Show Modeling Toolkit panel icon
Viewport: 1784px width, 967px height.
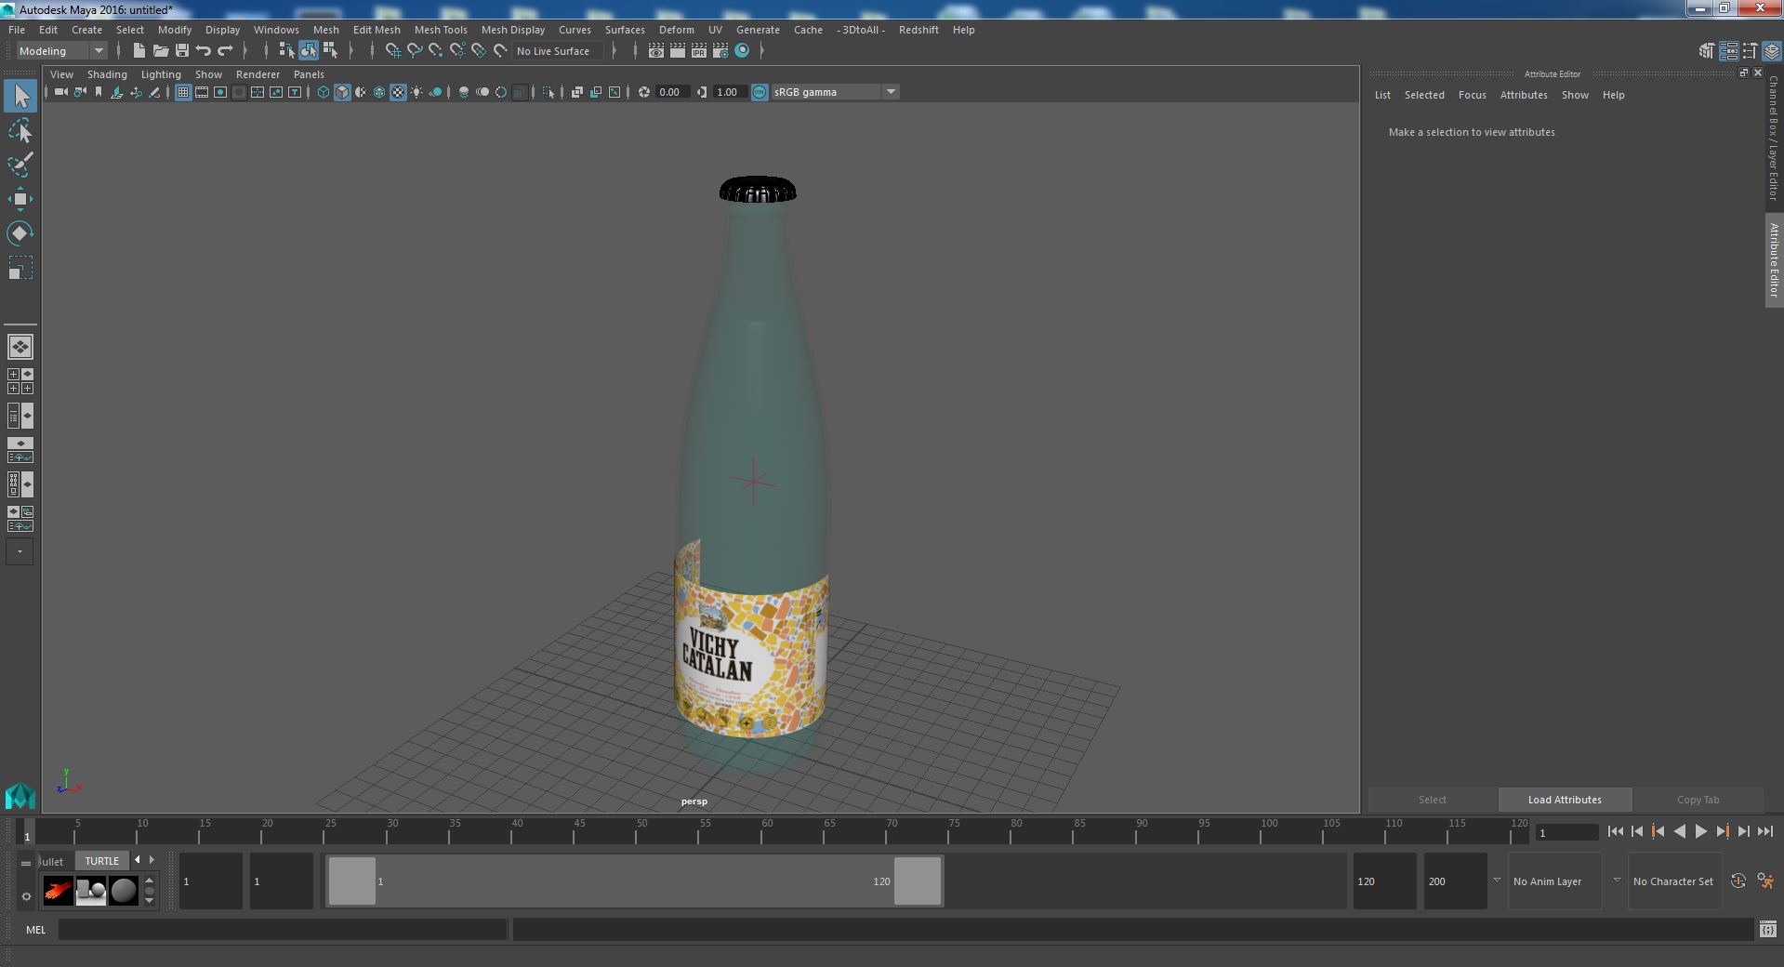[x=1707, y=51]
